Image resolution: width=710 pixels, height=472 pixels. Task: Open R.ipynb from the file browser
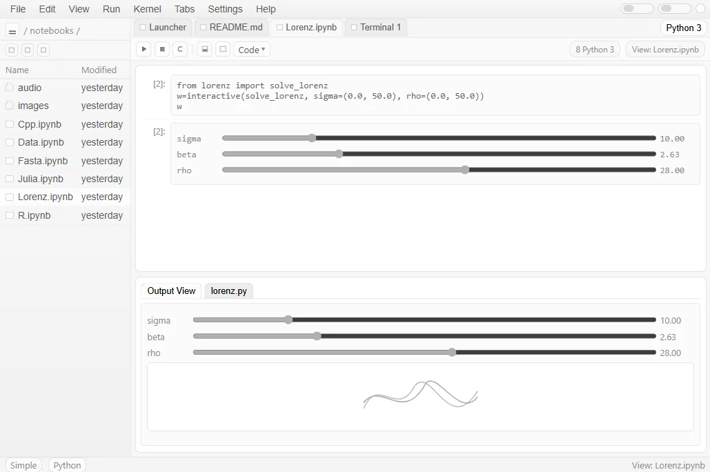[x=34, y=215]
